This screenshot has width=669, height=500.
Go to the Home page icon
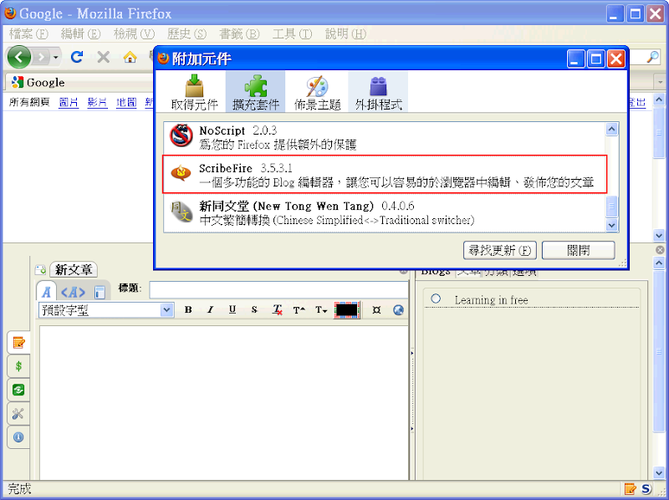(130, 57)
